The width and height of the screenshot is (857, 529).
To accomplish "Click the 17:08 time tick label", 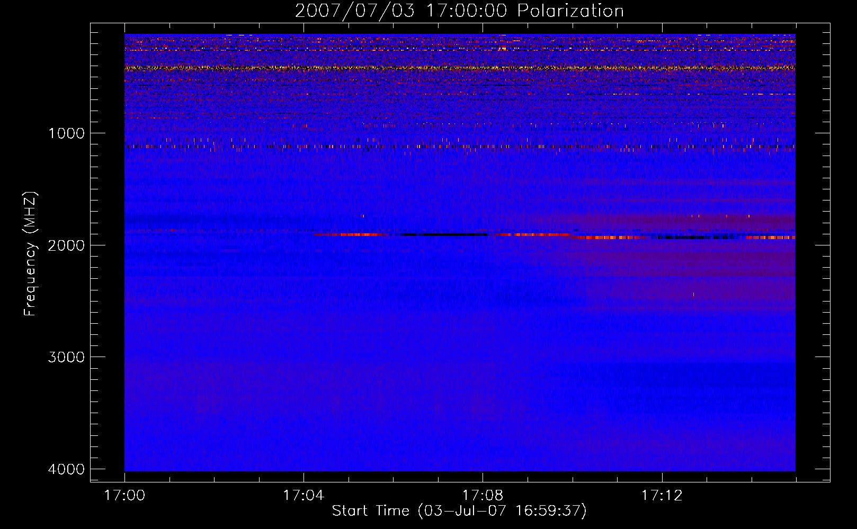I will coord(483,496).
